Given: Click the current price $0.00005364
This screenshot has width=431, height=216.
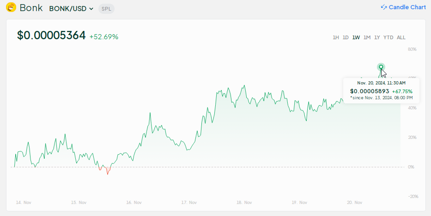Looking at the screenshot, I should [51, 36].
